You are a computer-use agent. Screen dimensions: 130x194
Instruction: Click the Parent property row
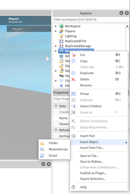[x=62, y=124]
